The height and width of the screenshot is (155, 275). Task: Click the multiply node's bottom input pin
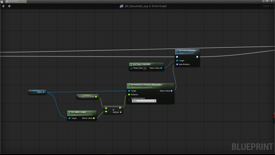(x=106, y=111)
